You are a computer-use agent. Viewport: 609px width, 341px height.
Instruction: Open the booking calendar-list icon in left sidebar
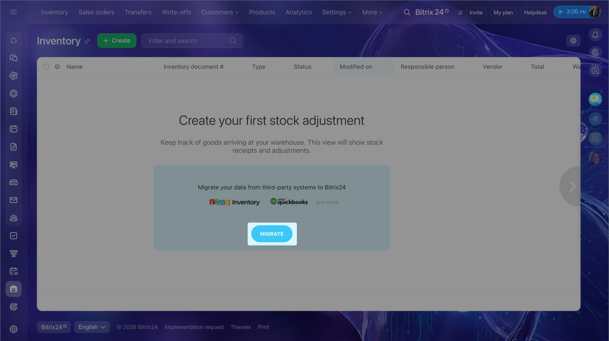click(x=13, y=271)
